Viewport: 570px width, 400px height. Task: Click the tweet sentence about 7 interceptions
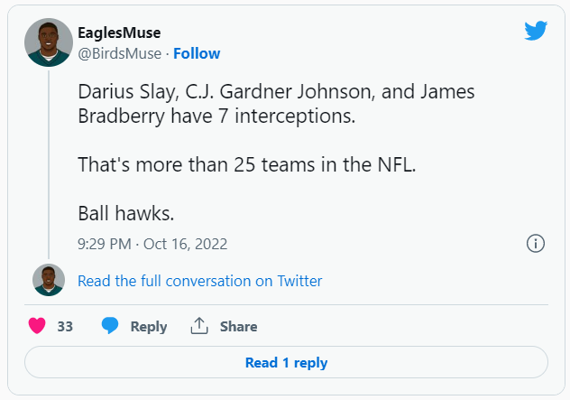tap(276, 107)
